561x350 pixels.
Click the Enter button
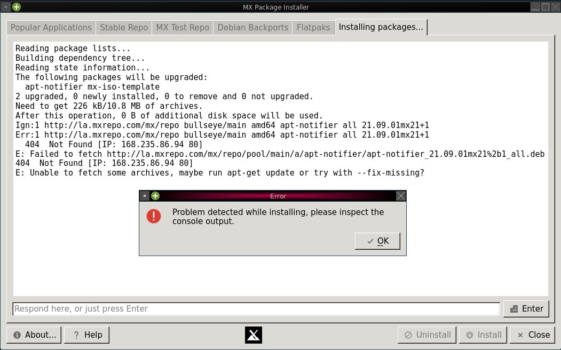(x=526, y=309)
